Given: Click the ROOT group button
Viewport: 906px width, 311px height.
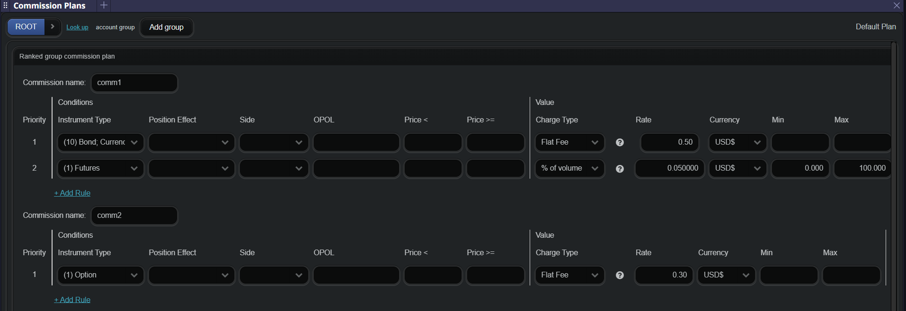Looking at the screenshot, I should (x=26, y=27).
